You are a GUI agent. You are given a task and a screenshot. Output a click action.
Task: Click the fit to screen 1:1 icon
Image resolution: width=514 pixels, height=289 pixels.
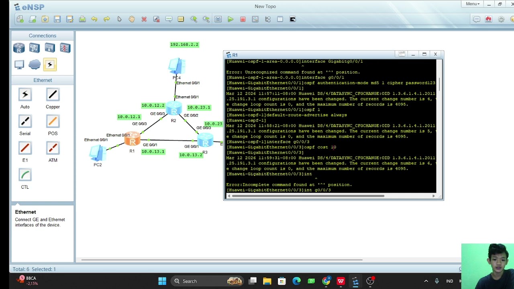click(218, 19)
